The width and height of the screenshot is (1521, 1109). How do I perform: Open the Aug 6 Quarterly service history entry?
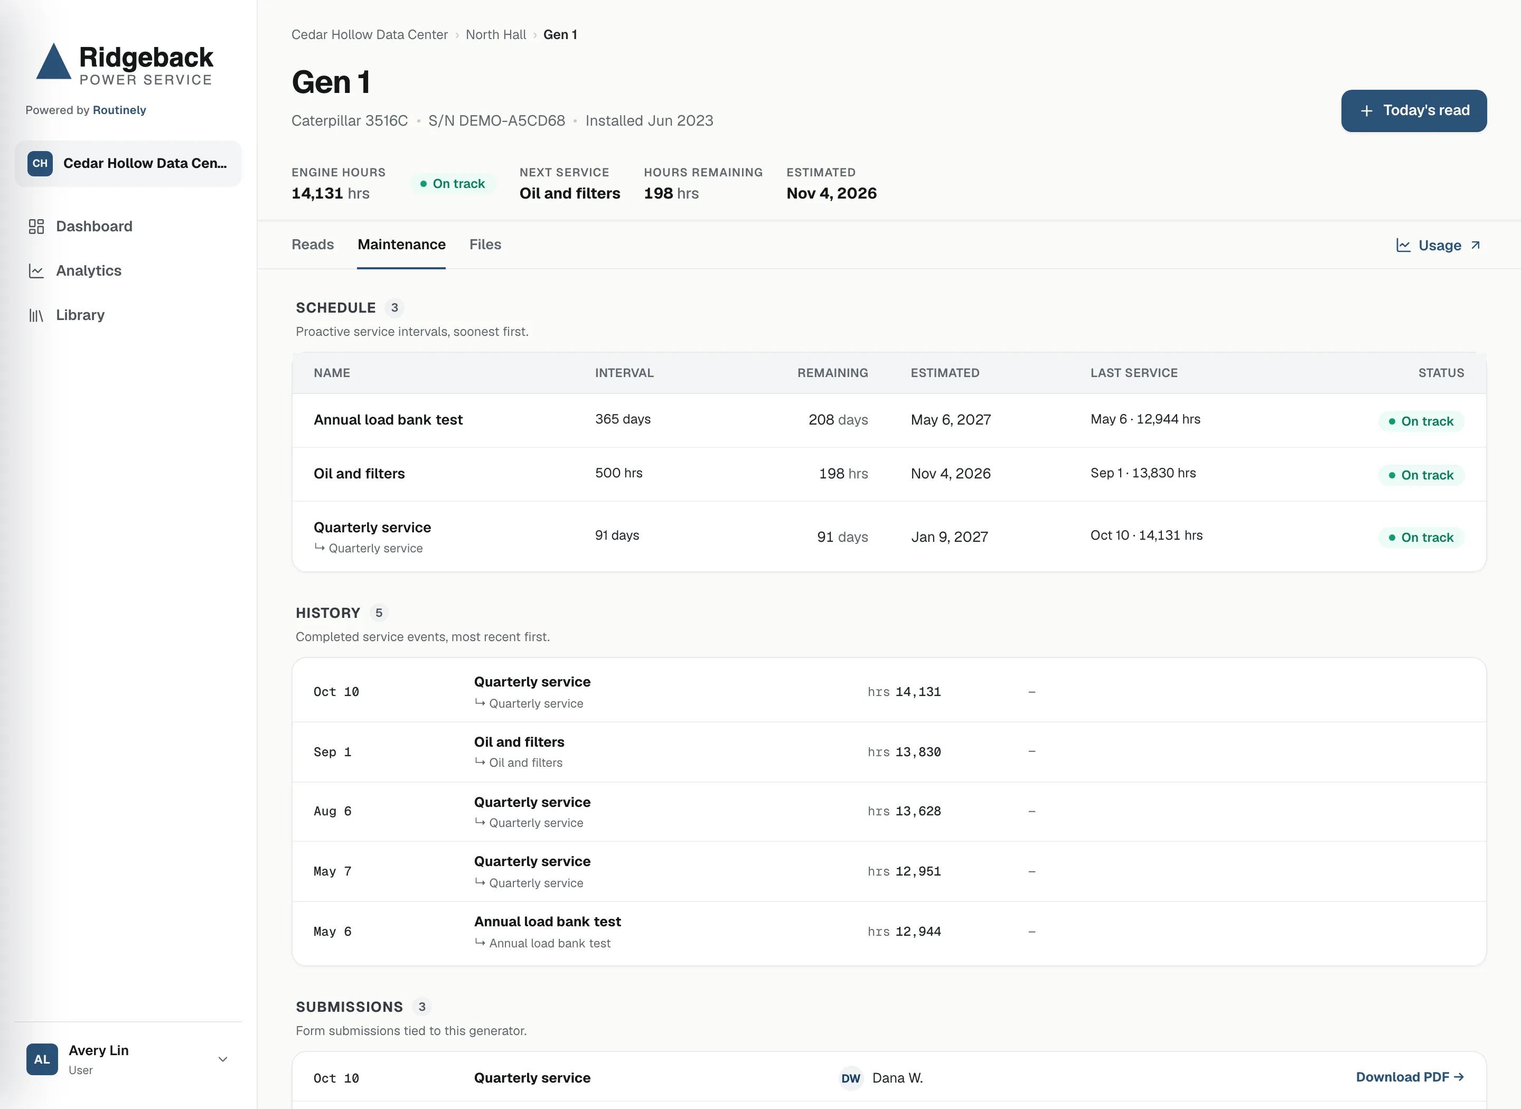(x=889, y=812)
